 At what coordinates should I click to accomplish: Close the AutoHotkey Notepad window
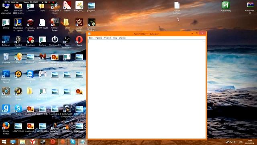[202, 33]
